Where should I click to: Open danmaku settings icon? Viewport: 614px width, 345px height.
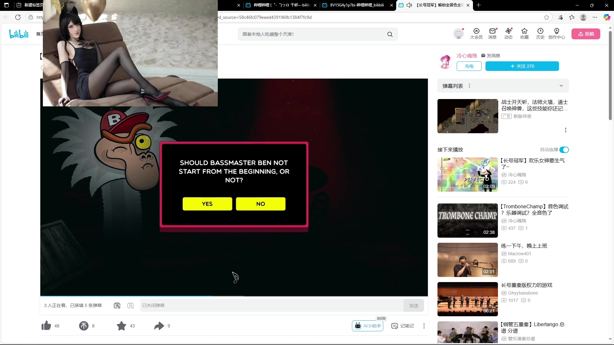click(130, 306)
